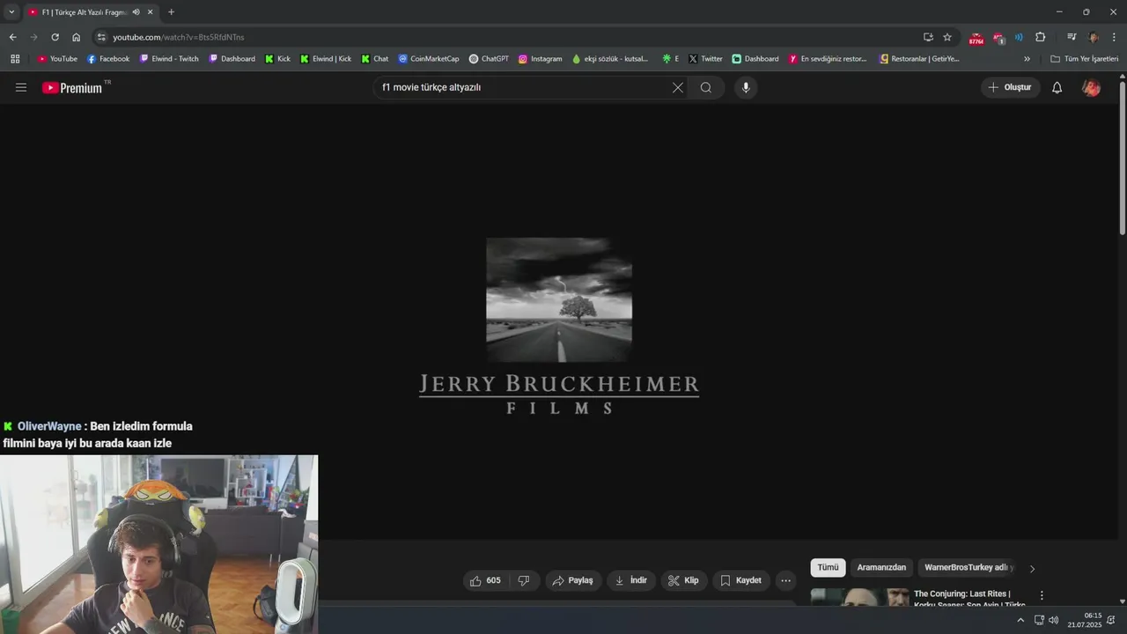Screen dimensions: 1127x634
Task: Open the red-badged extension icon in toolbar
Action: (x=976, y=38)
